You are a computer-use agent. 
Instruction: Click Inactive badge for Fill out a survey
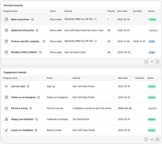coord(153,108)
